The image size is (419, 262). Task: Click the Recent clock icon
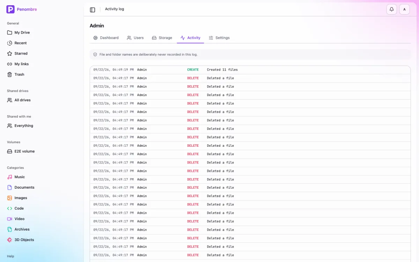click(10, 43)
